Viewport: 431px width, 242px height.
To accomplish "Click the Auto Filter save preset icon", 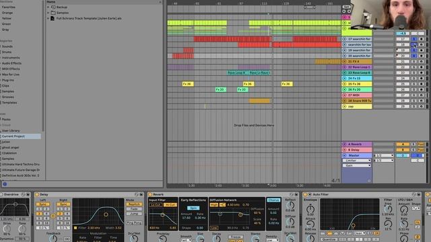I will coord(419,194).
